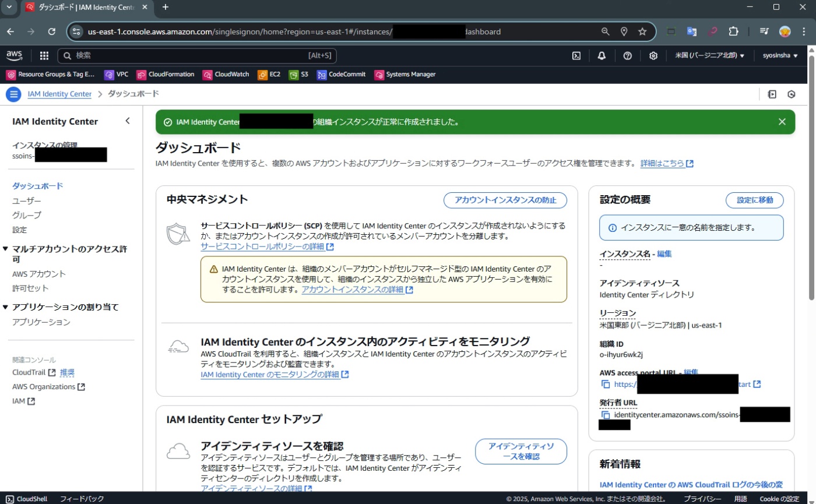The height and width of the screenshot is (504, 816).
Task: Open the Chrome tab search dropdown
Action: pyautogui.click(x=9, y=7)
